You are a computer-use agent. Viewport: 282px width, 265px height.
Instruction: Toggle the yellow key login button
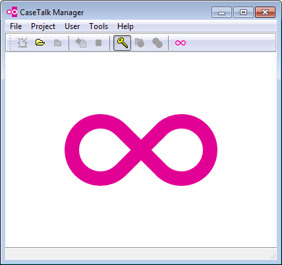pyautogui.click(x=123, y=43)
